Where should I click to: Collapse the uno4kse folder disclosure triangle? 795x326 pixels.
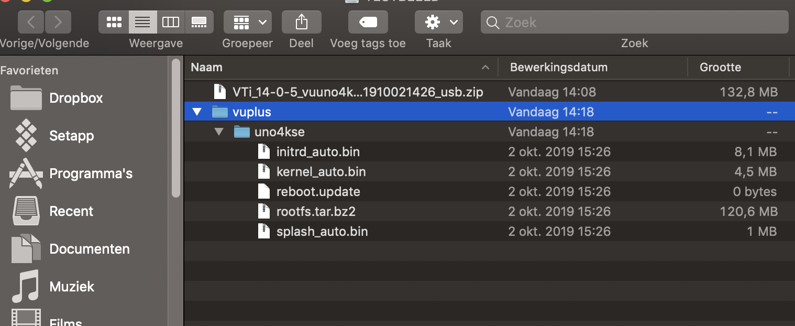click(x=219, y=132)
